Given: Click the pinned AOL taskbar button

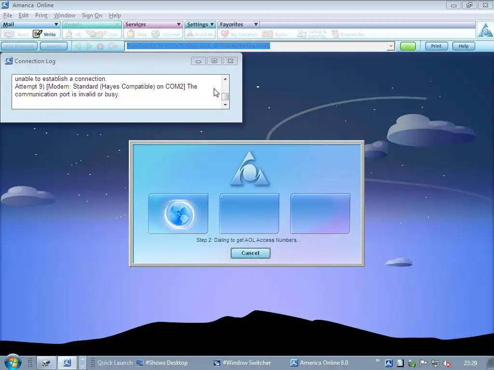Looking at the screenshot, I should pos(67,363).
